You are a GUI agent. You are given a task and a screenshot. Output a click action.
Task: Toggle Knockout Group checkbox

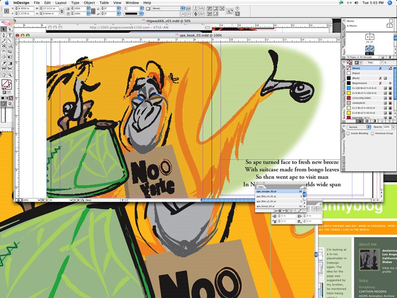(x=373, y=133)
